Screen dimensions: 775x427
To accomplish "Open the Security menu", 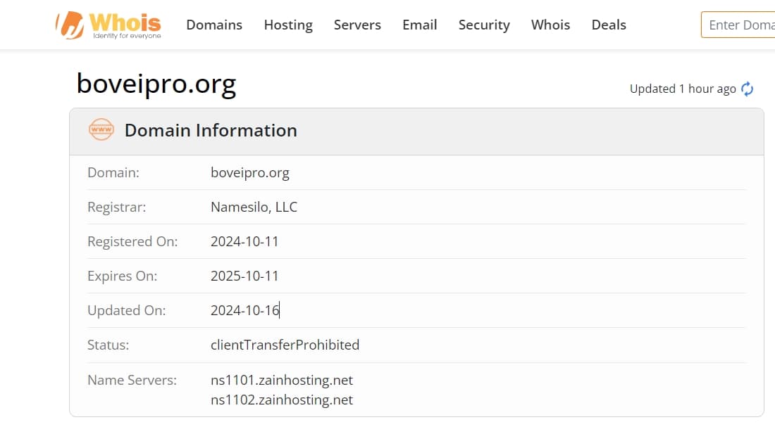I will coord(484,25).
